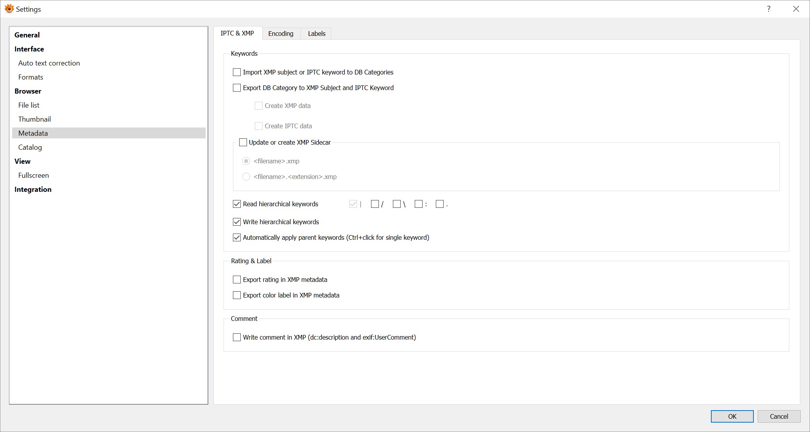
Task: Open the Labels tab
Action: (316, 34)
